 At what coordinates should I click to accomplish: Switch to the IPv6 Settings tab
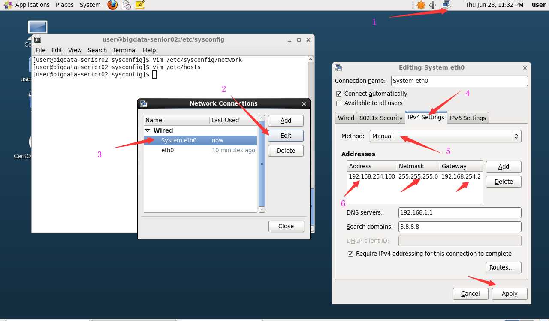point(468,118)
